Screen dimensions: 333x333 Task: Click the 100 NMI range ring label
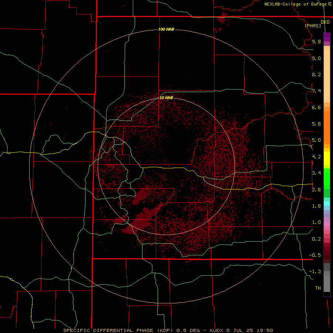(166, 29)
